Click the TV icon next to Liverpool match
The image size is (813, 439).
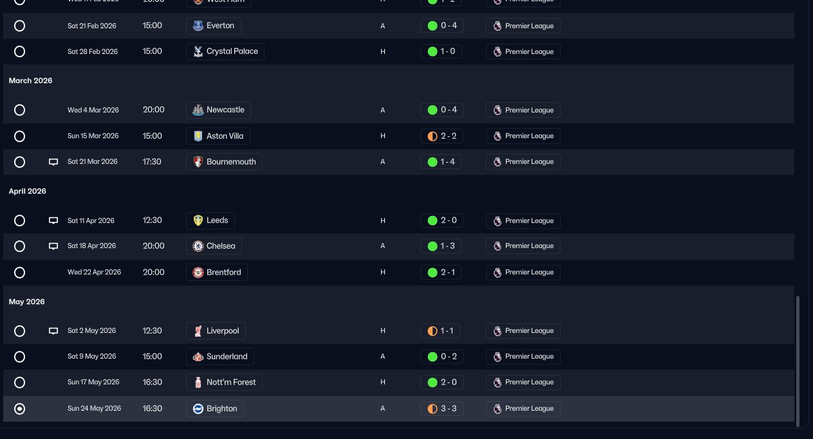(x=53, y=331)
